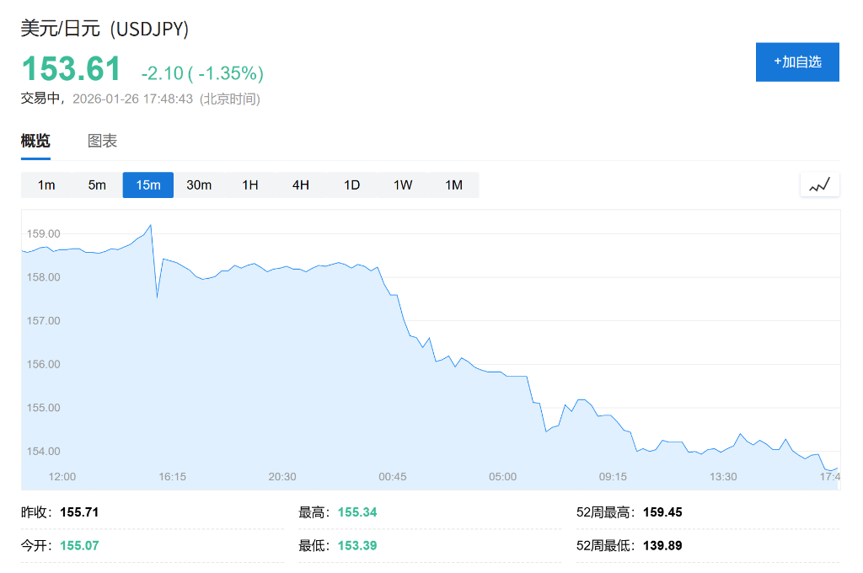Choose the 1M monthly timeframe
The width and height of the screenshot is (863, 573).
pyautogui.click(x=454, y=185)
